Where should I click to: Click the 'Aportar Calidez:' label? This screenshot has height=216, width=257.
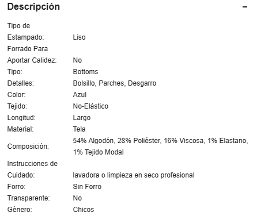point(32,60)
